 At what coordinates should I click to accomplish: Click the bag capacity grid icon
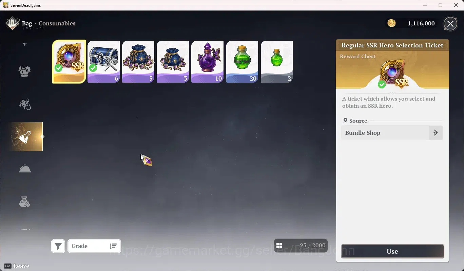279,246
